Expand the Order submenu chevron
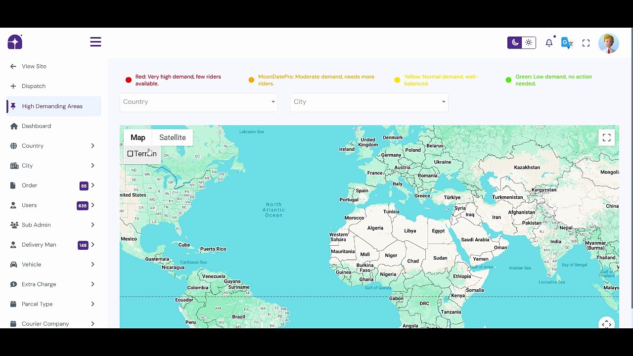Image resolution: width=633 pixels, height=356 pixels. coord(92,185)
